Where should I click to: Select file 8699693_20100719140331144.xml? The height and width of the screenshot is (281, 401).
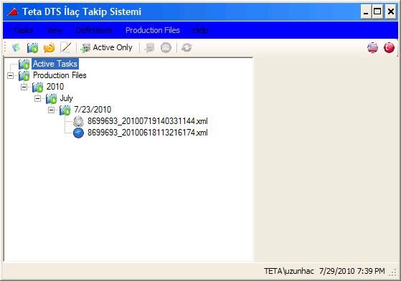tap(148, 121)
